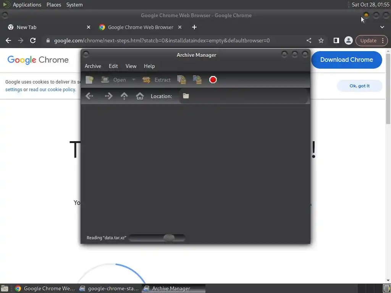Screen dimensions: 391x293
Task: Go to home location in Archive Manager
Action: (x=140, y=96)
